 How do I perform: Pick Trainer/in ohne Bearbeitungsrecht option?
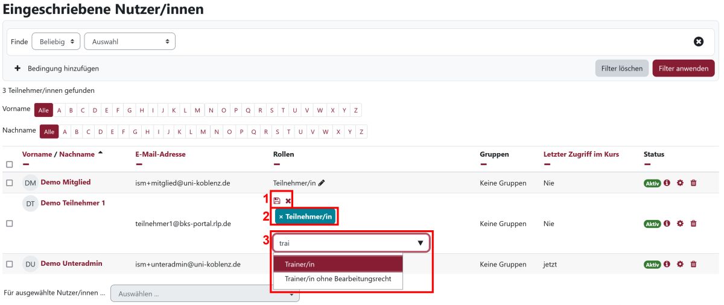(x=338, y=279)
